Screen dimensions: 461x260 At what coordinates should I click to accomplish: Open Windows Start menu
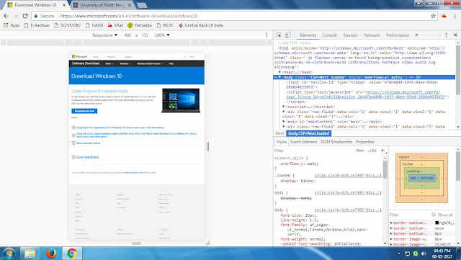(x=9, y=254)
